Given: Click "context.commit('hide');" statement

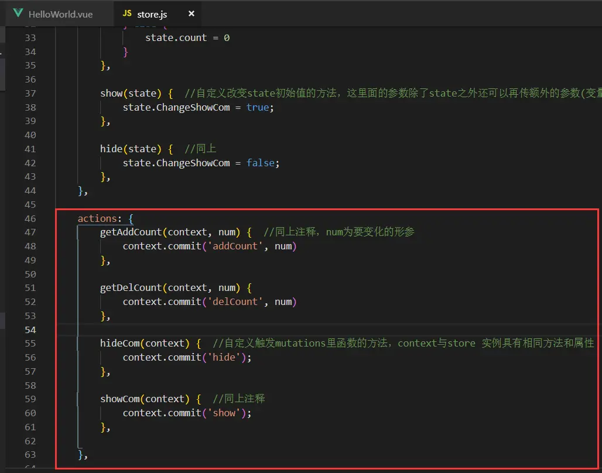Looking at the screenshot, I should [x=187, y=358].
